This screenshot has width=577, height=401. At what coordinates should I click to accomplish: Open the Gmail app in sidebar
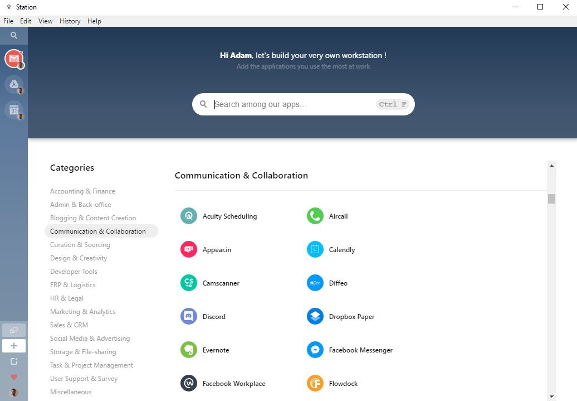coord(14,59)
